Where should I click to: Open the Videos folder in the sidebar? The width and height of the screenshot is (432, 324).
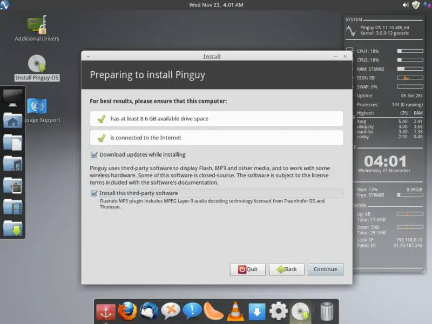tap(12, 207)
